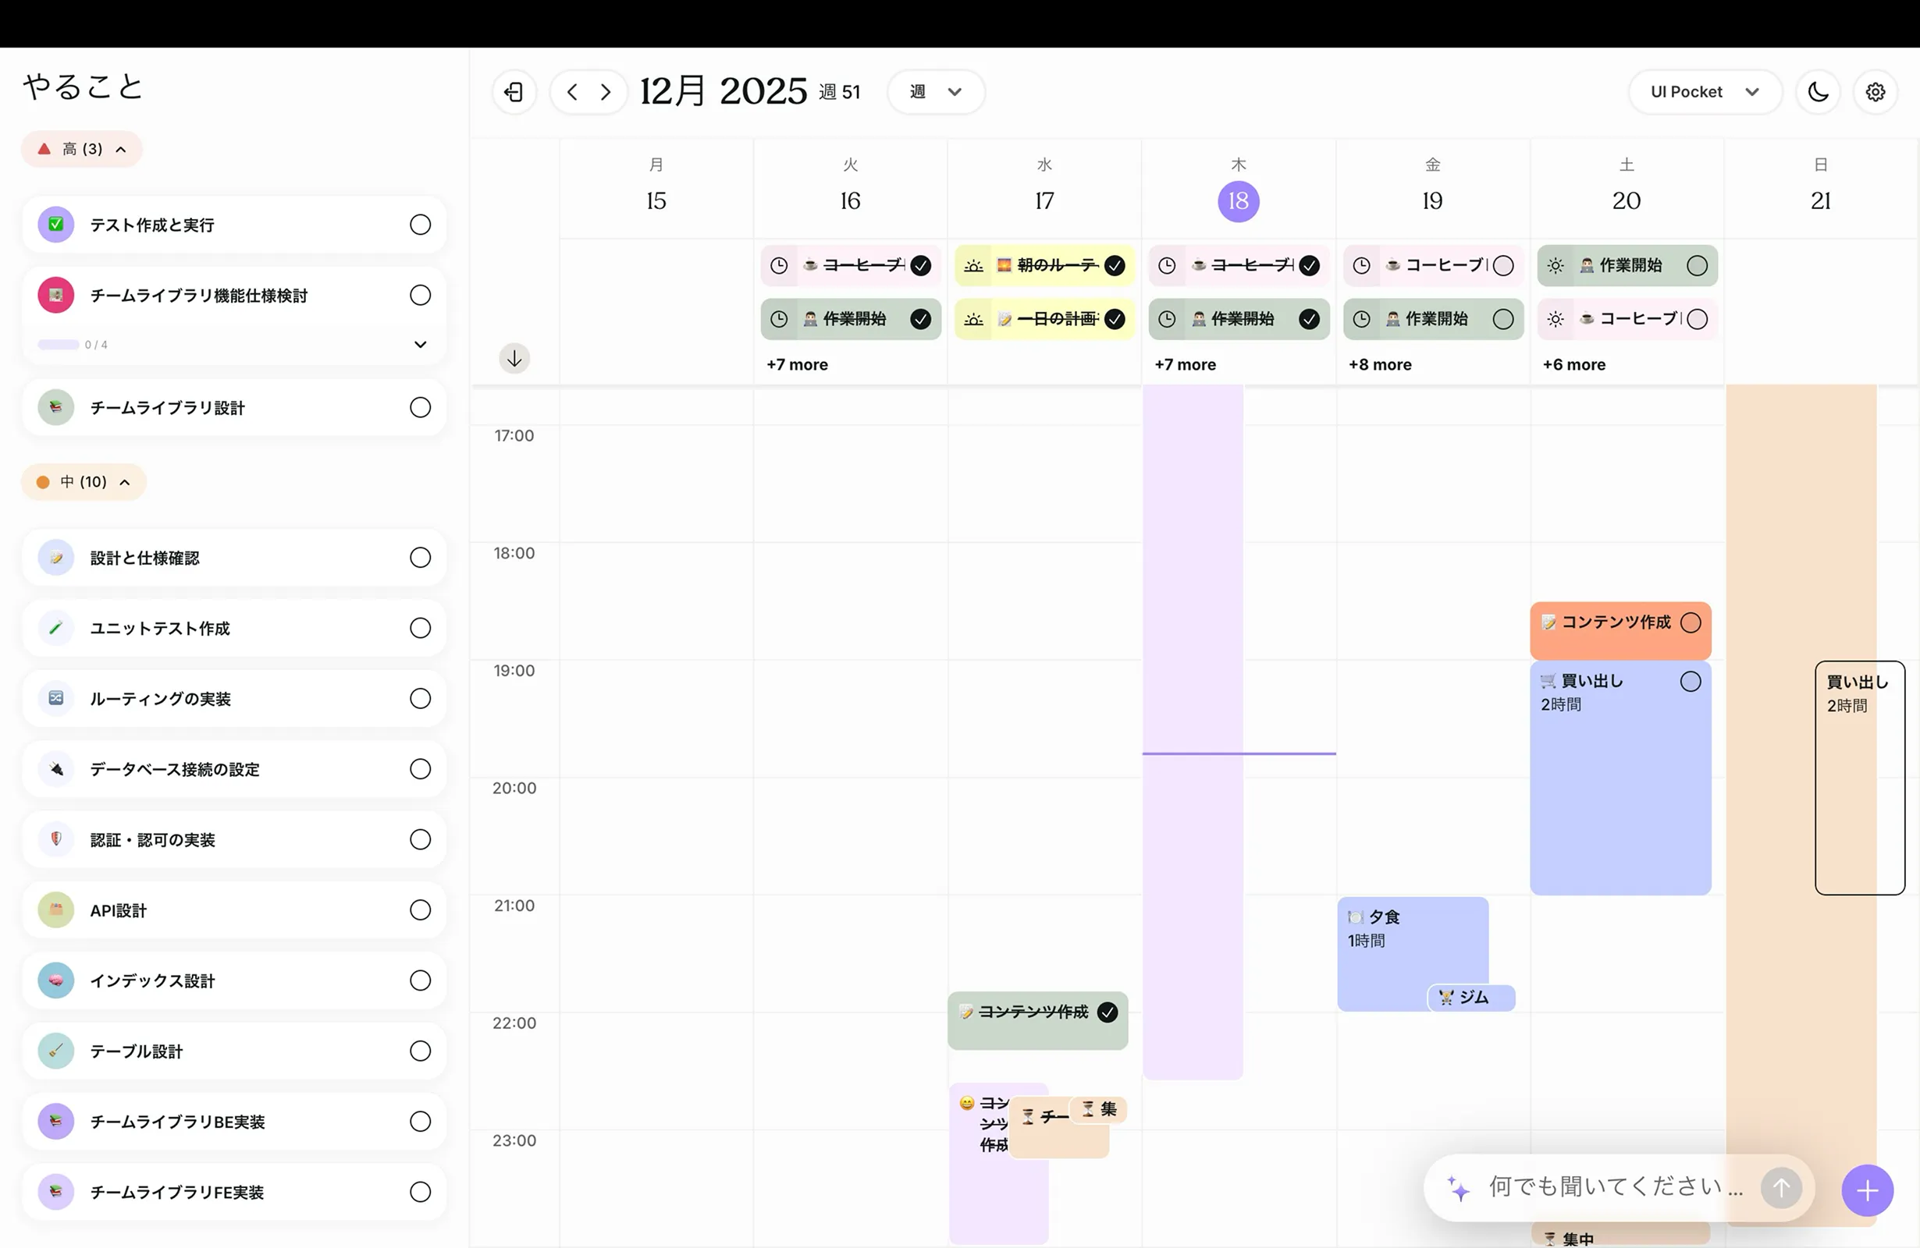The height and width of the screenshot is (1248, 1920).
Task: Click down arrow to expand all-day section
Action: point(514,358)
